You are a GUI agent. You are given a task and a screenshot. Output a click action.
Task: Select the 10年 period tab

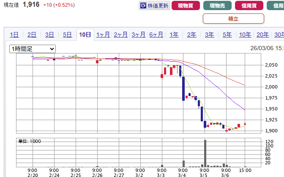coord(245,35)
